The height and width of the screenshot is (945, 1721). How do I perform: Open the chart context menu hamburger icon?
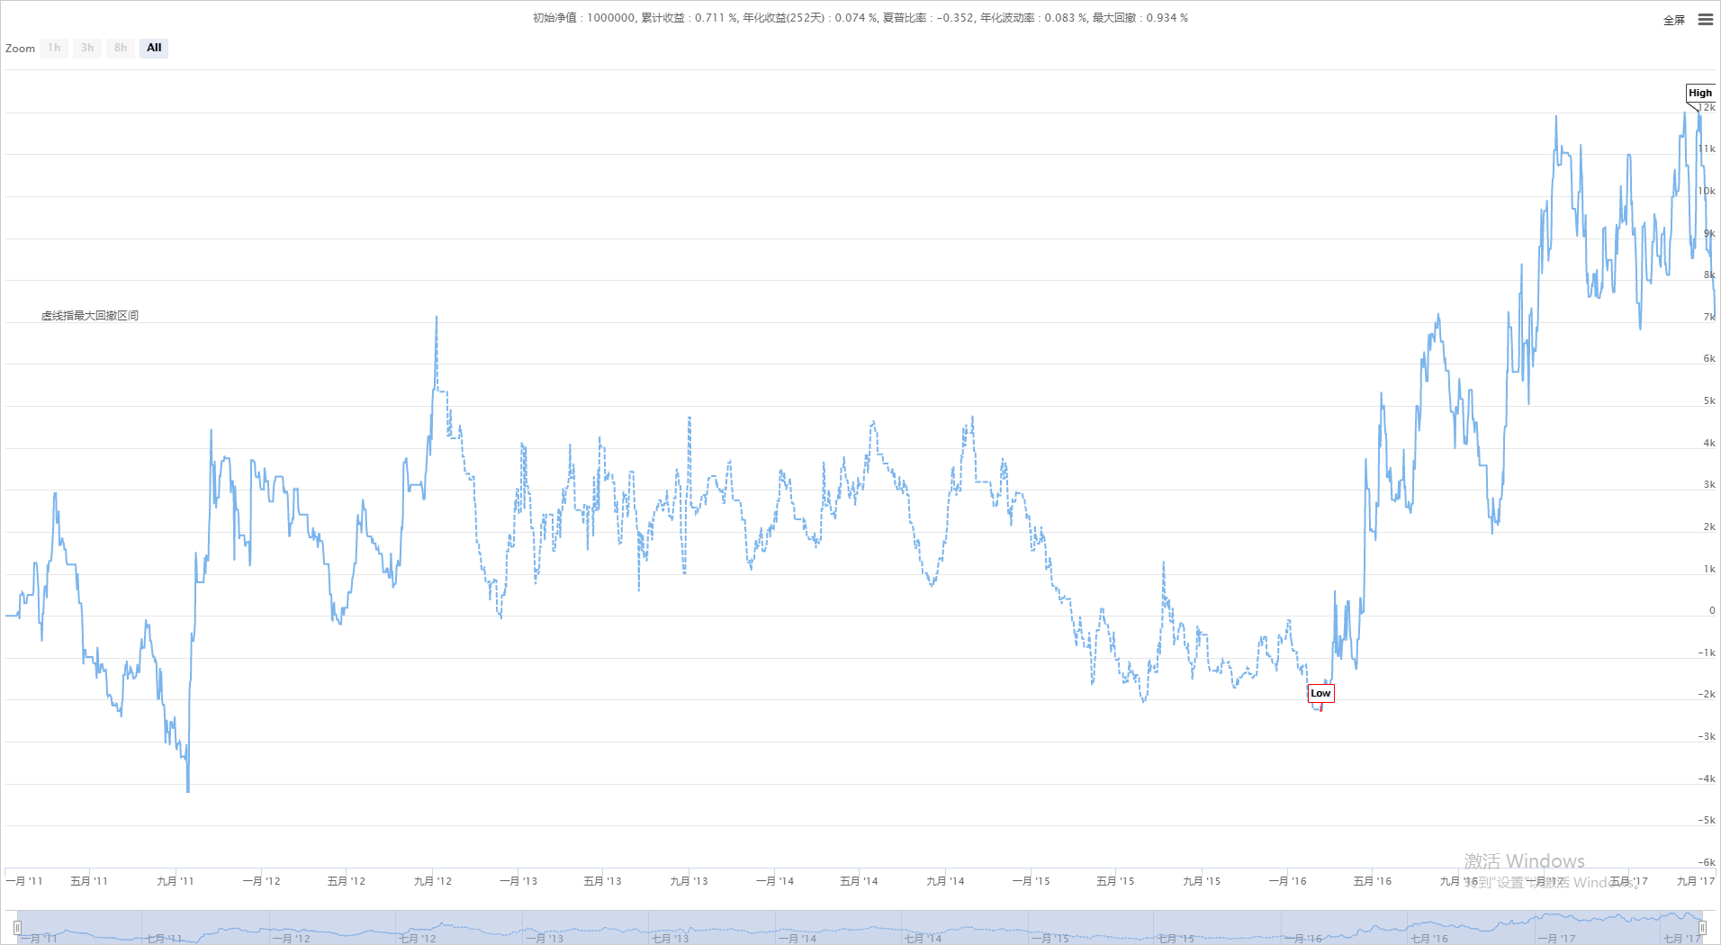coord(1706,19)
